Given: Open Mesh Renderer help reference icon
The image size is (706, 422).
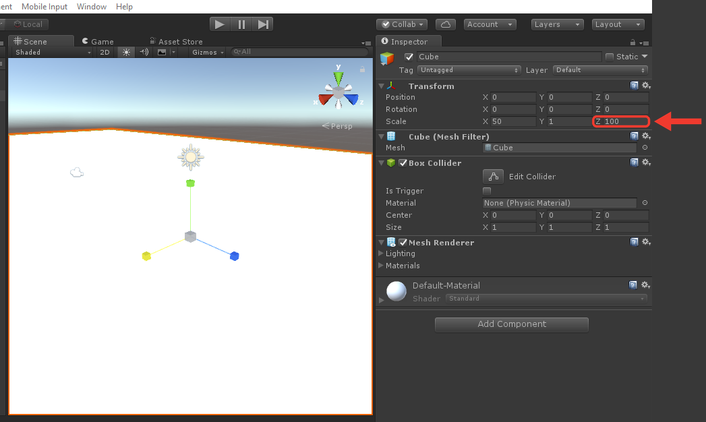Looking at the screenshot, I should 634,242.
